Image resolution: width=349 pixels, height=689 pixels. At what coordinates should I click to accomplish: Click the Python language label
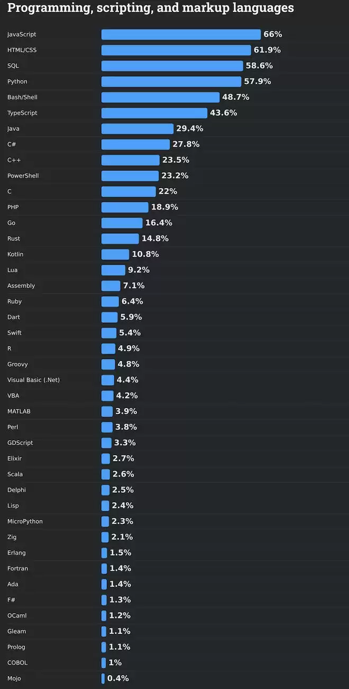pyautogui.click(x=17, y=82)
